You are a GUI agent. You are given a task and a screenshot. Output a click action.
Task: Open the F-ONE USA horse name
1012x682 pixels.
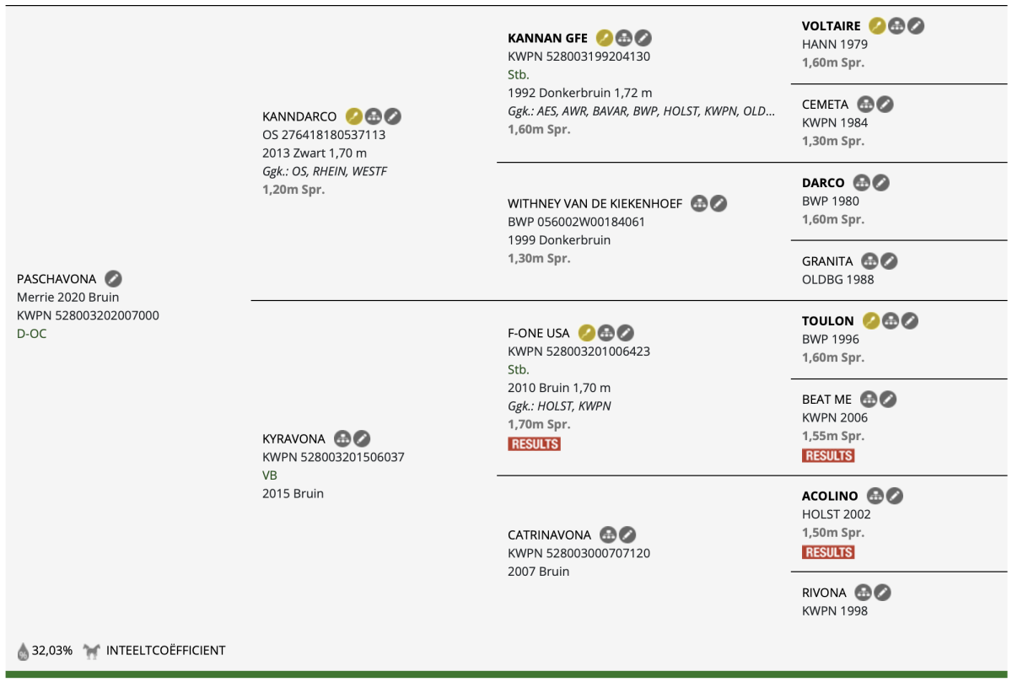click(539, 333)
